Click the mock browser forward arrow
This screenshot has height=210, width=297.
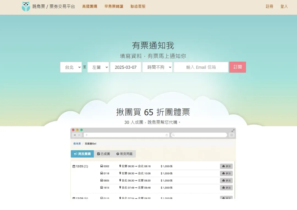[79, 135]
